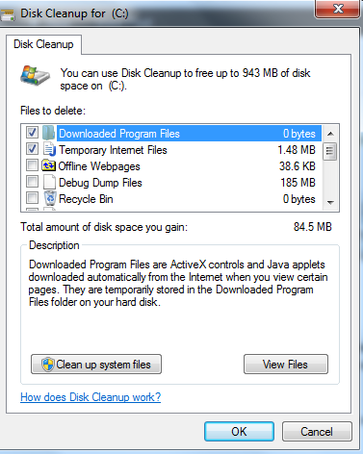The height and width of the screenshot is (454, 363).
Task: Open the How does Disk Cleanup work link
Action: pyautogui.click(x=91, y=397)
